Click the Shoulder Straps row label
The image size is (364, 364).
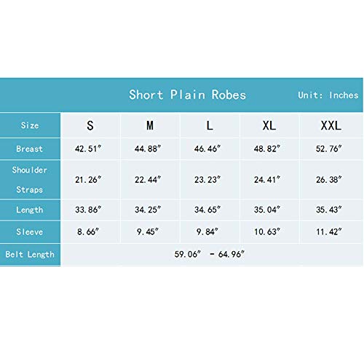(30, 180)
